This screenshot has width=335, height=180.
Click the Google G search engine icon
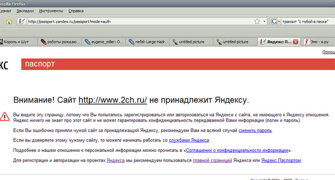(x=274, y=21)
